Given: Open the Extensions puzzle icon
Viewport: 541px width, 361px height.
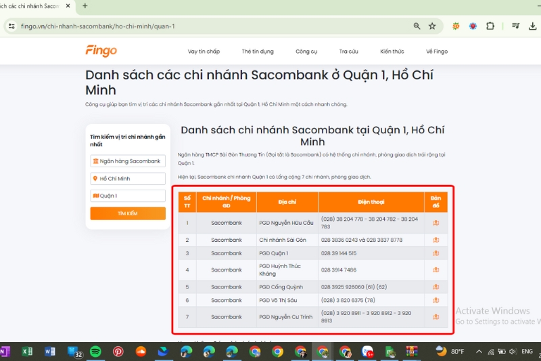Looking at the screenshot, I should click(x=490, y=26).
